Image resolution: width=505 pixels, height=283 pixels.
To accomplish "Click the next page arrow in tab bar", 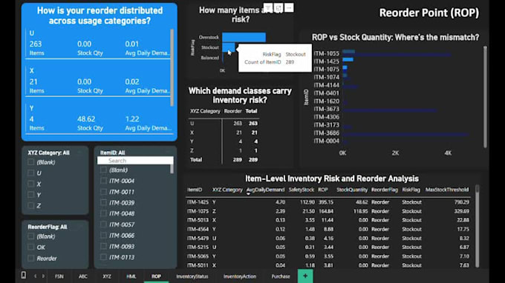I will [44, 276].
